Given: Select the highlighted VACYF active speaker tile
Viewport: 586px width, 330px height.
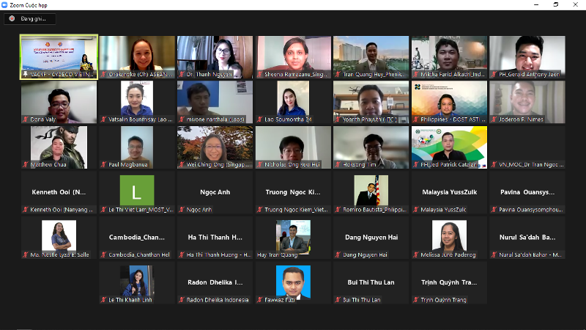Looking at the screenshot, I should click(x=59, y=57).
